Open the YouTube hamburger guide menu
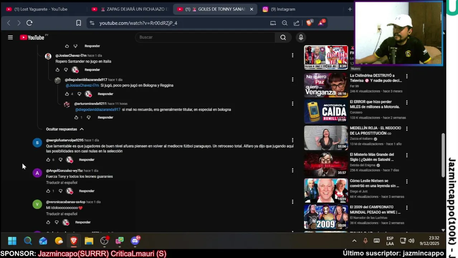 pos(10,37)
